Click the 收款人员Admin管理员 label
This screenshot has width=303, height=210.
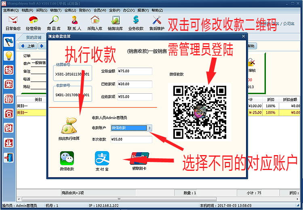coord(109,118)
